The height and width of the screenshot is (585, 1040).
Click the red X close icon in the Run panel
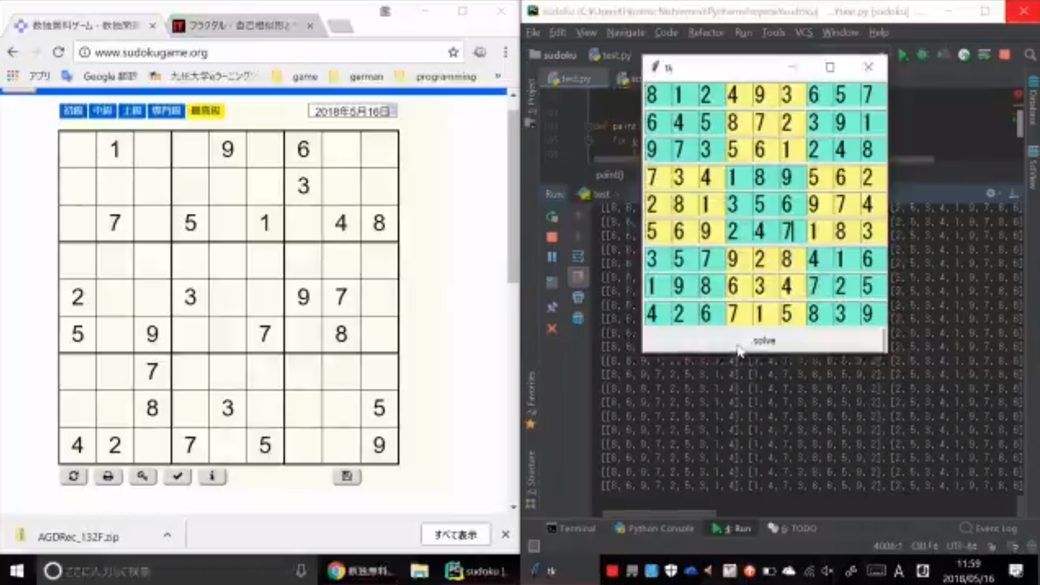pos(552,329)
